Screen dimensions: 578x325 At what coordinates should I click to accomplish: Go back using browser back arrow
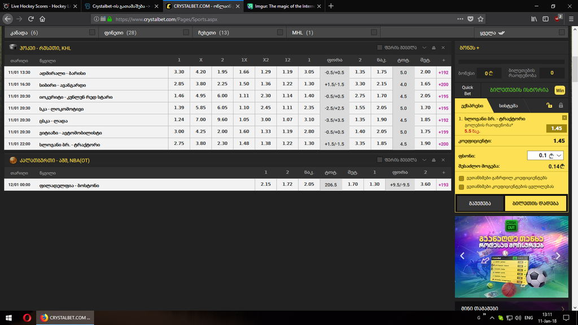pyautogui.click(x=8, y=19)
